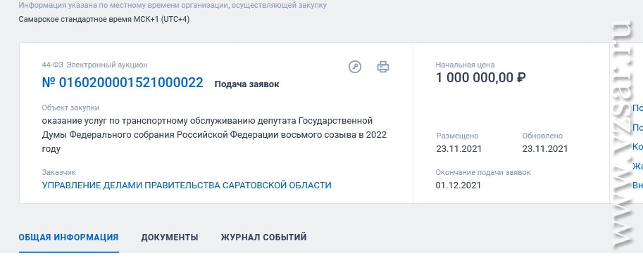
Task: Click the local time information notice
Action: (173, 6)
